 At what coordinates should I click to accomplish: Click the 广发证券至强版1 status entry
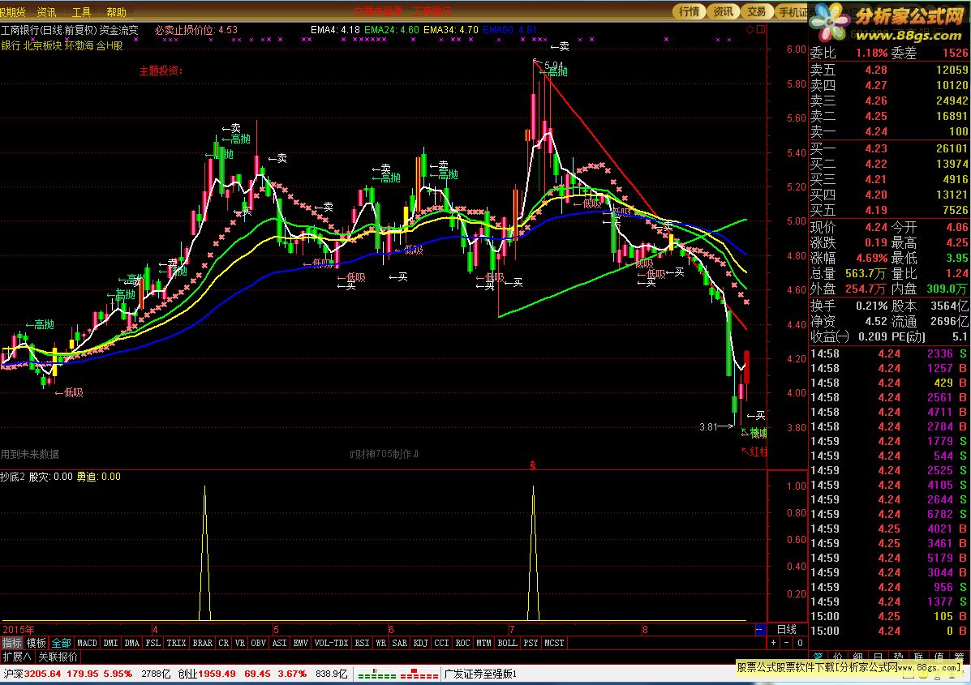click(480, 674)
